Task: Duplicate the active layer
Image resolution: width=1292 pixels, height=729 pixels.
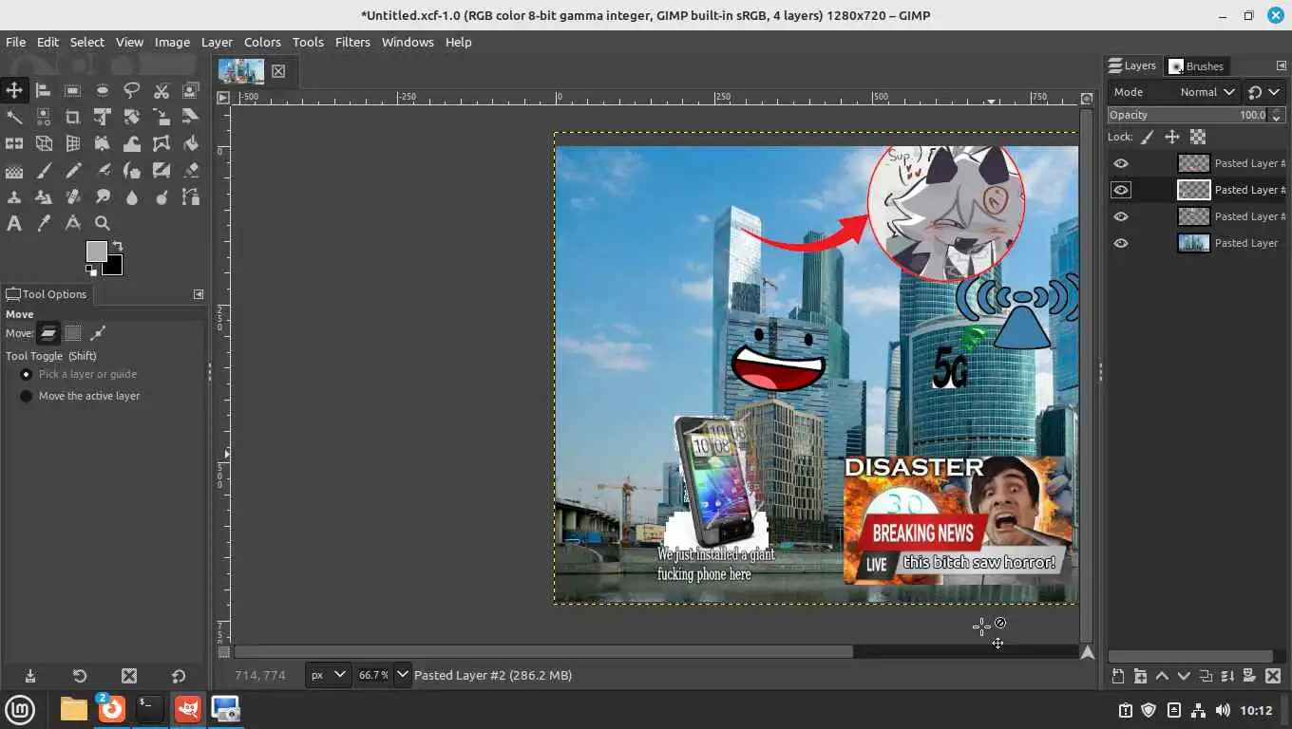Action: click(x=1206, y=676)
